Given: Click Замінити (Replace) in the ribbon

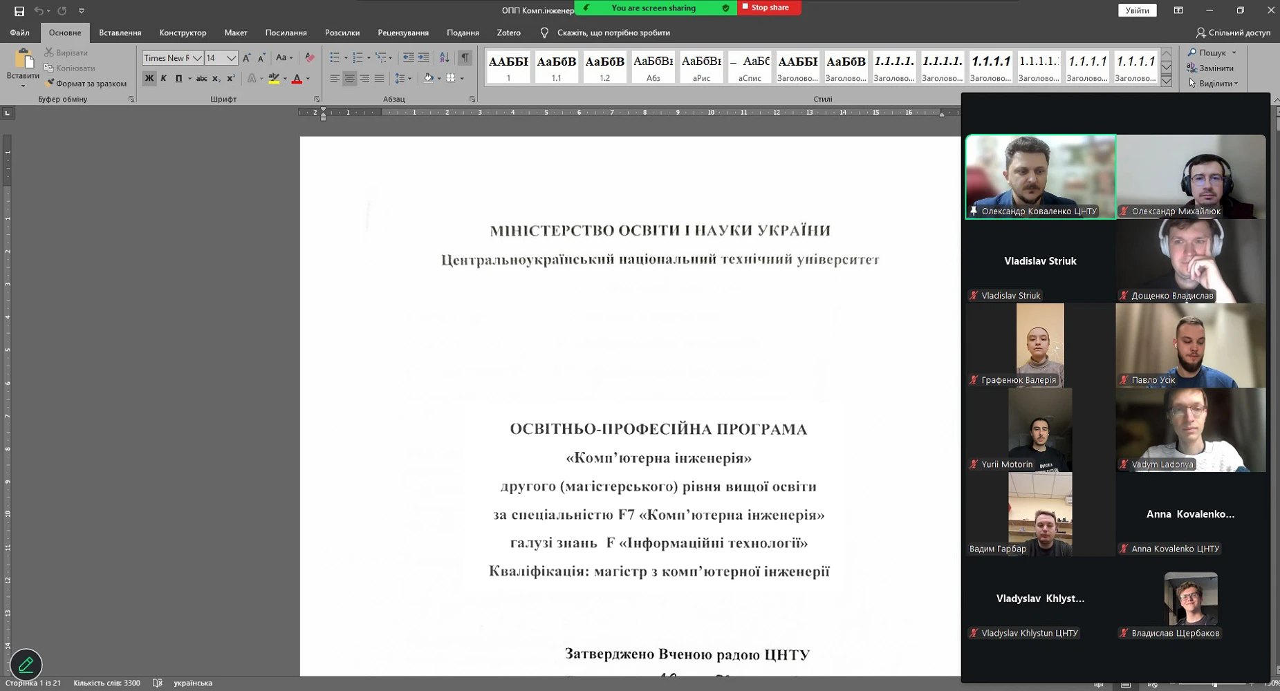Looking at the screenshot, I should pyautogui.click(x=1215, y=68).
